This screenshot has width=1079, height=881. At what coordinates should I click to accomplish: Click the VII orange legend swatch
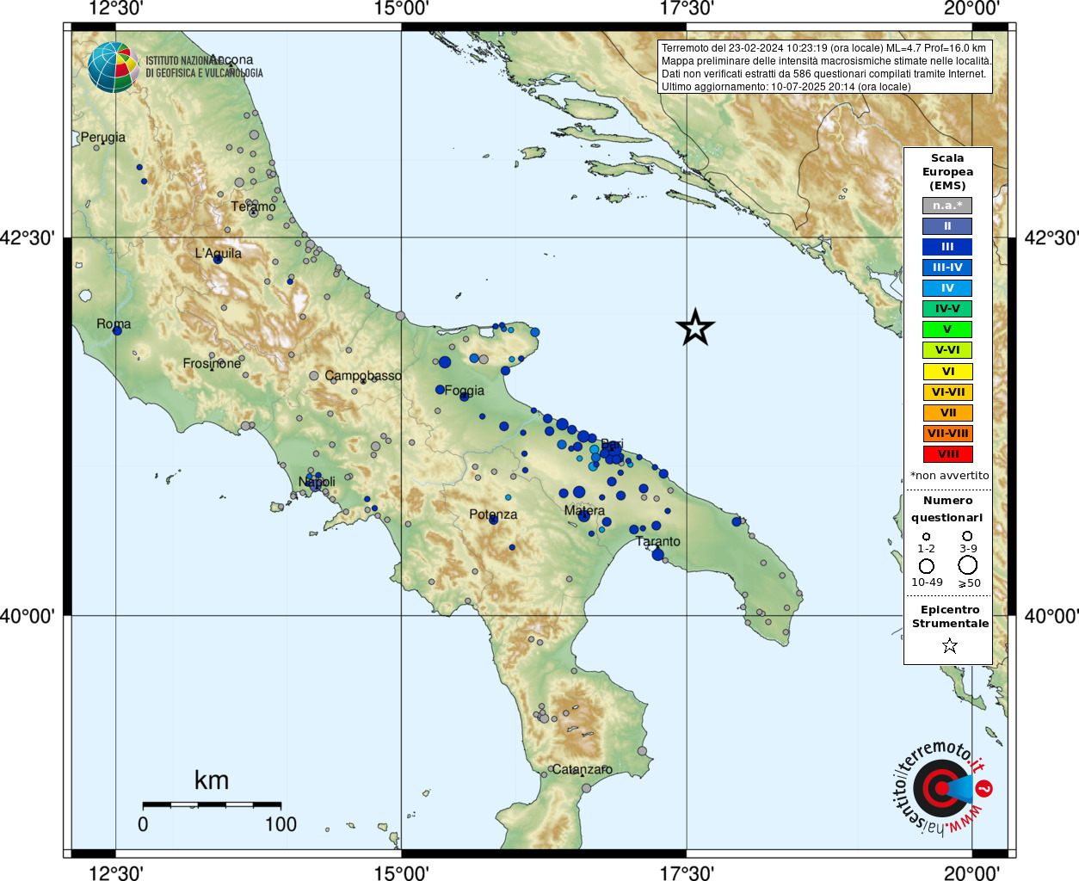tap(947, 413)
